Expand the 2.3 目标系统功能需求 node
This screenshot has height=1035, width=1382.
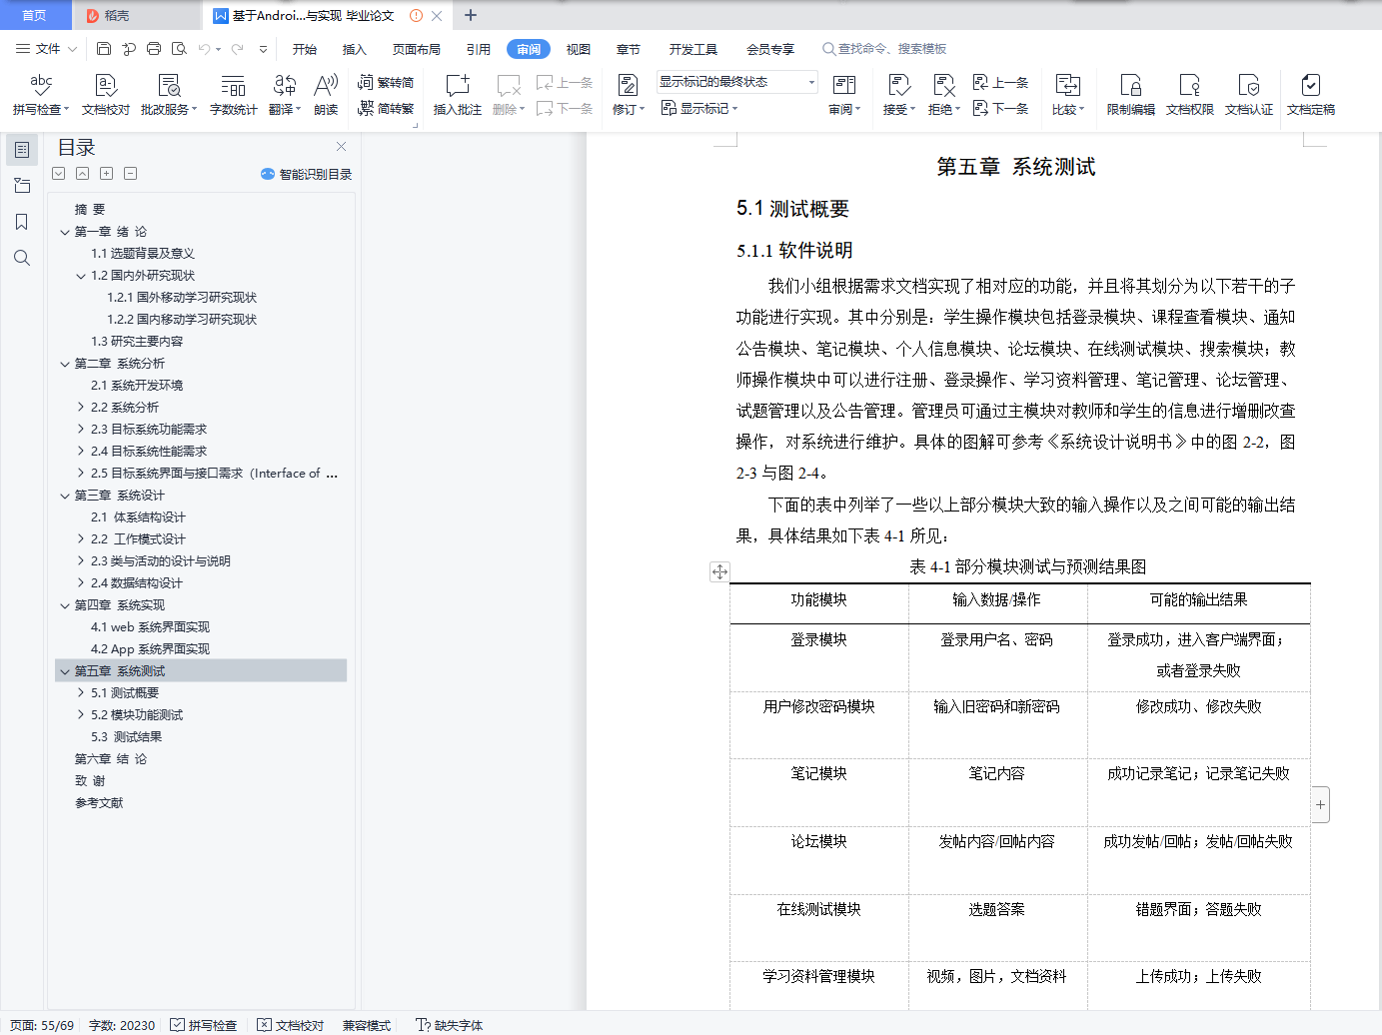click(x=81, y=430)
